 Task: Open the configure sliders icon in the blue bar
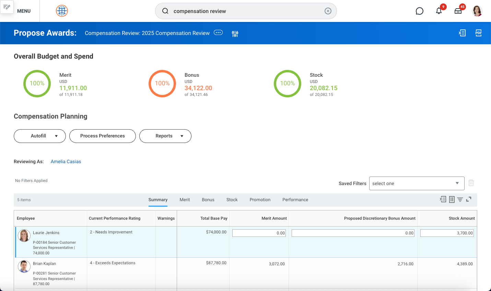point(235,33)
